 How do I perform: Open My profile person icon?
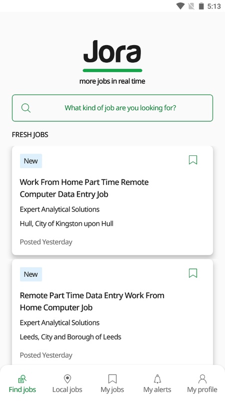tap(202, 379)
